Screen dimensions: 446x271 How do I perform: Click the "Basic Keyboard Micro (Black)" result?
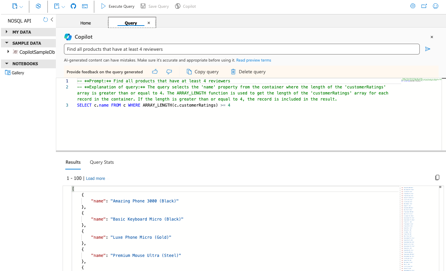click(x=147, y=219)
